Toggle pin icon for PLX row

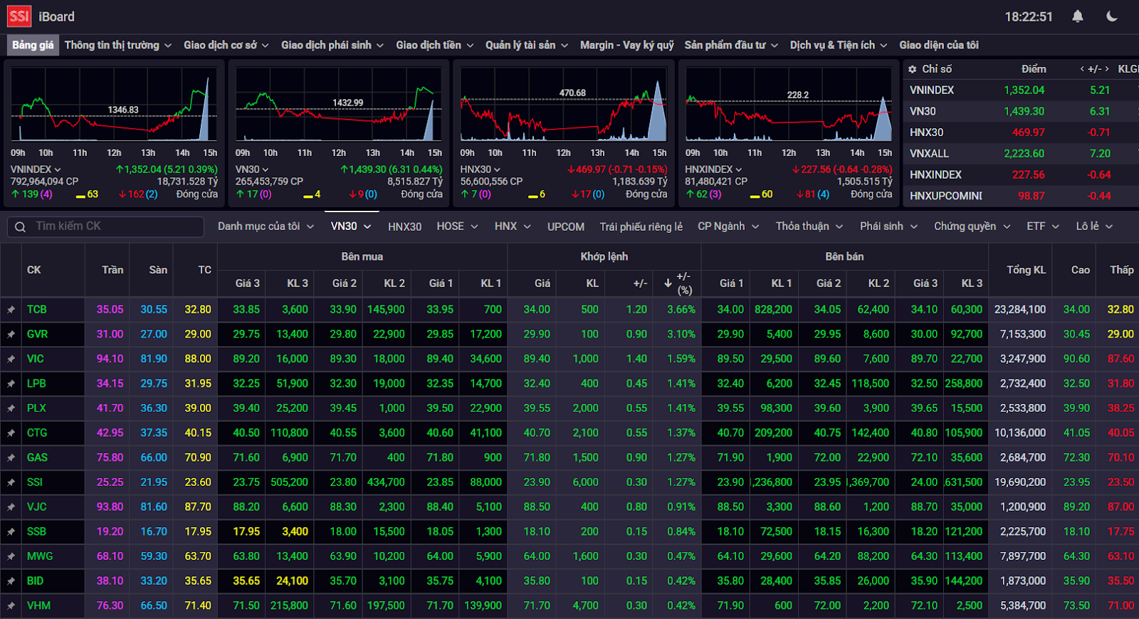point(11,408)
